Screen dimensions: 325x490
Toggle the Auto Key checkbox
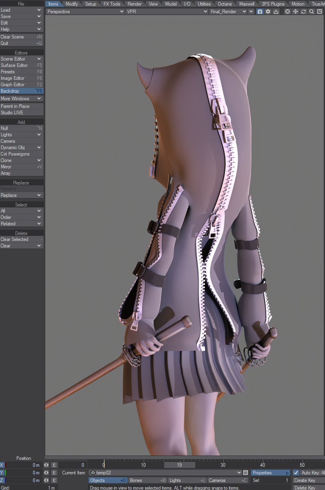point(296,473)
